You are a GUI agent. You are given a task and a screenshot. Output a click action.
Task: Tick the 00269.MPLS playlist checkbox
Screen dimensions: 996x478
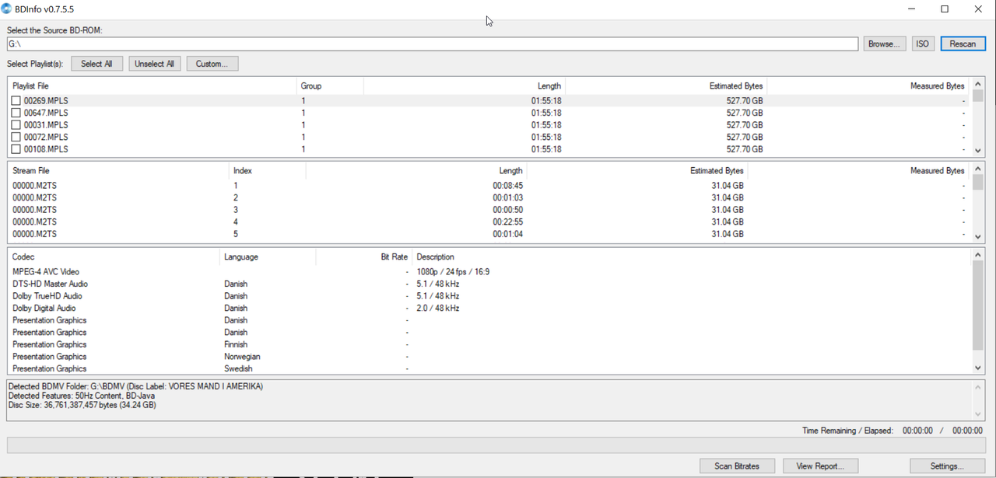click(x=16, y=101)
